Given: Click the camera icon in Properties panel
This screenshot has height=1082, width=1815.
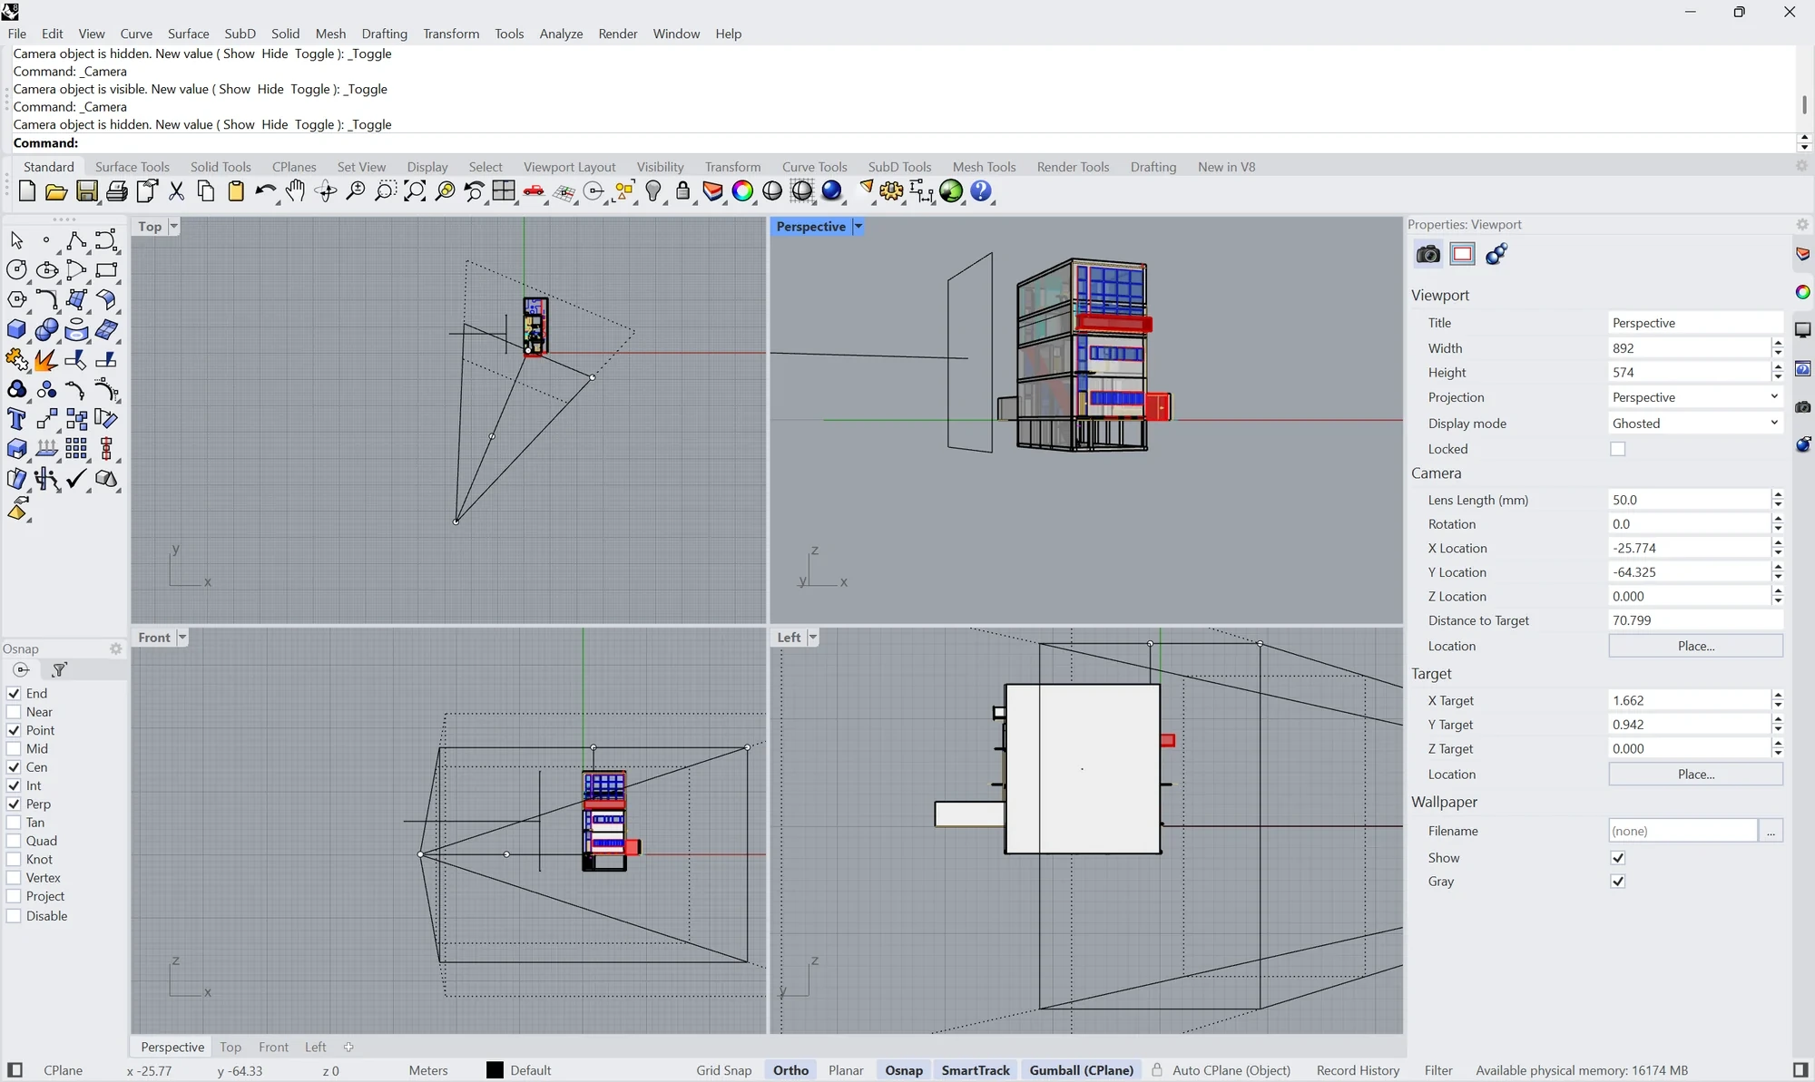Looking at the screenshot, I should [x=1427, y=254].
